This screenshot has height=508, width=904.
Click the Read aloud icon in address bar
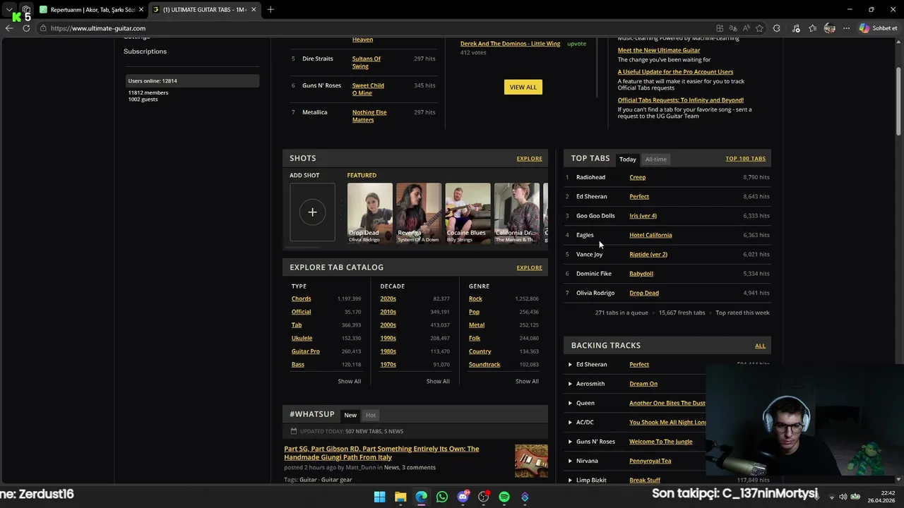coord(746,28)
